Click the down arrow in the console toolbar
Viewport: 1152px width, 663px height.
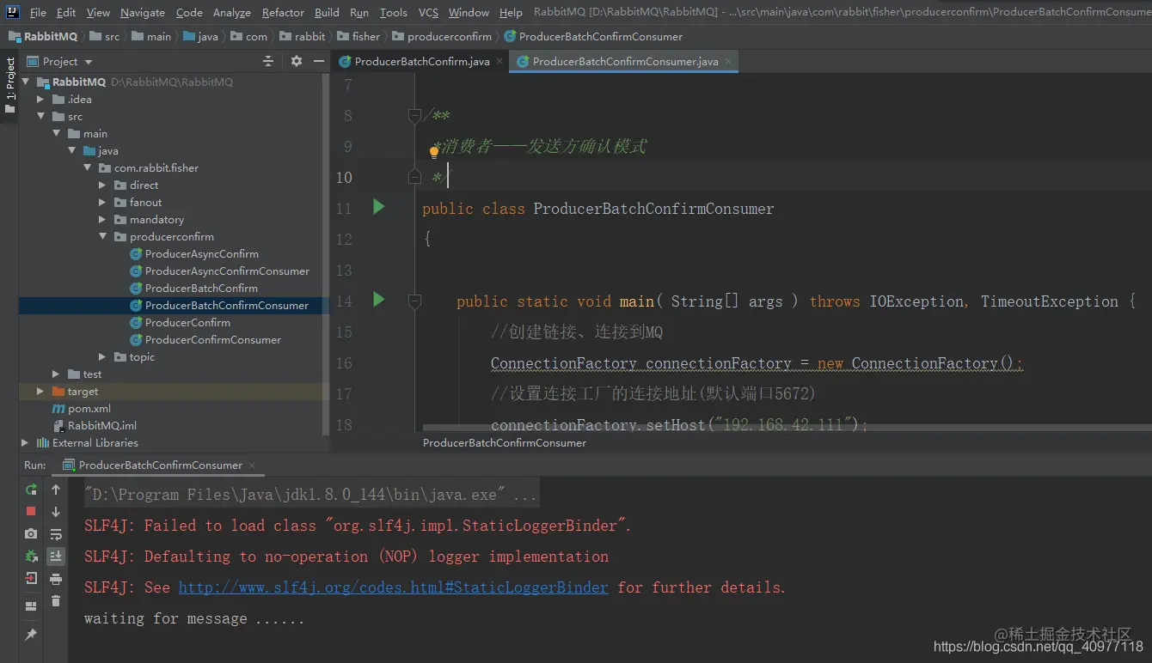[56, 512]
